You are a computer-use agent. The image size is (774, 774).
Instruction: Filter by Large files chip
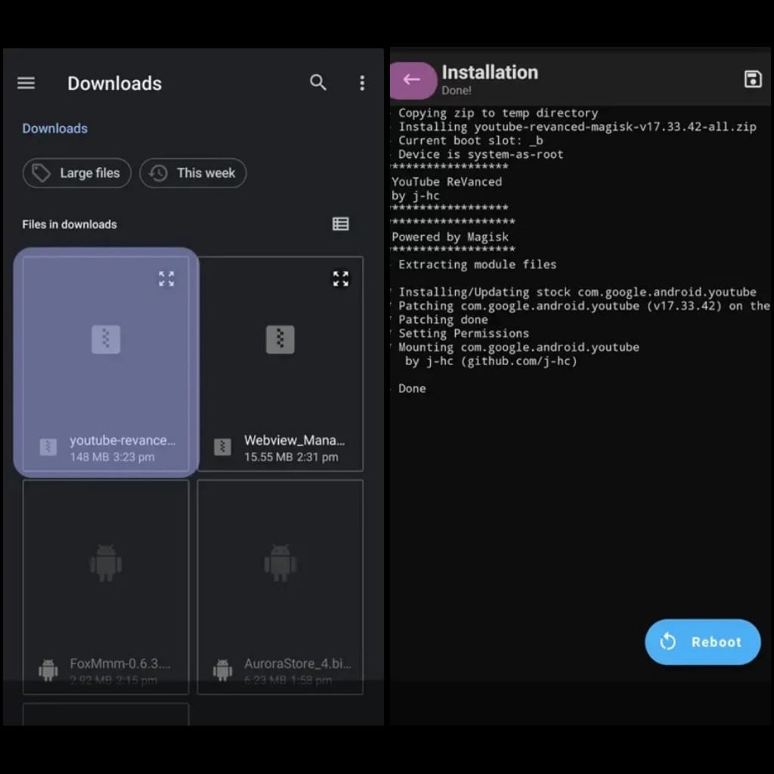tap(77, 173)
